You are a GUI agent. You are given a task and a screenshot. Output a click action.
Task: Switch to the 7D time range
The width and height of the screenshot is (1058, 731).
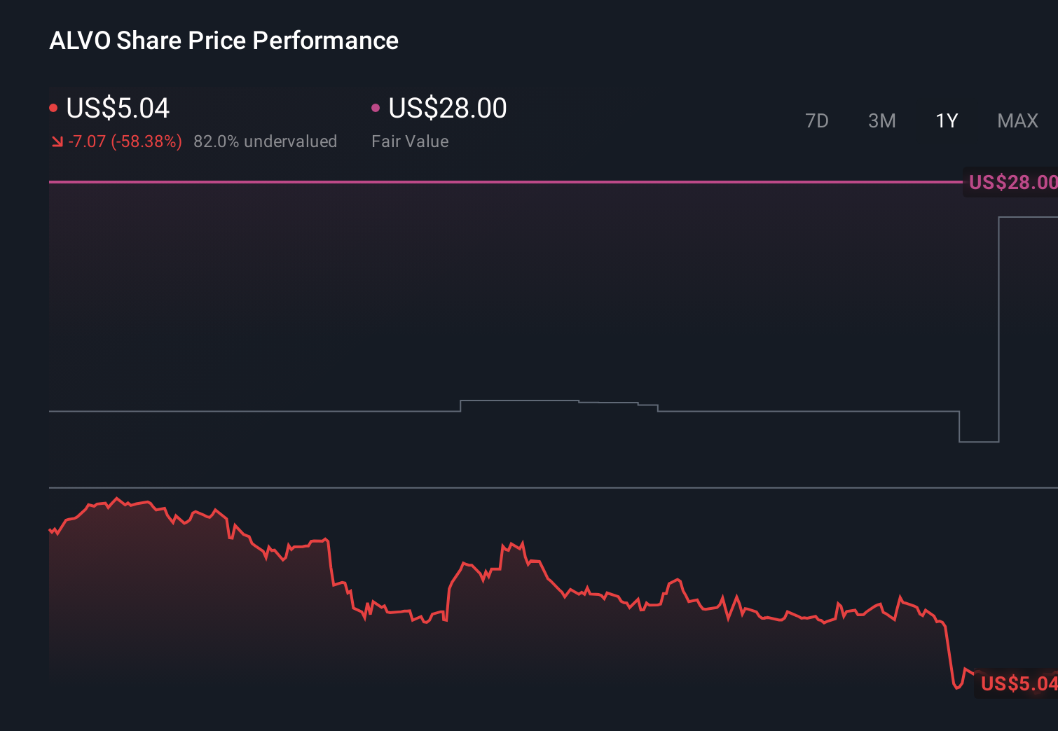click(x=818, y=120)
